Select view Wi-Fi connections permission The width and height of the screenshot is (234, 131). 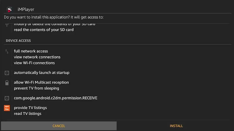(34, 63)
